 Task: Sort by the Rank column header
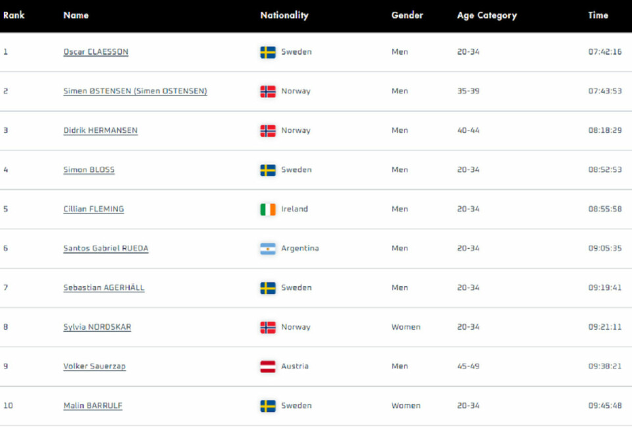(x=14, y=15)
